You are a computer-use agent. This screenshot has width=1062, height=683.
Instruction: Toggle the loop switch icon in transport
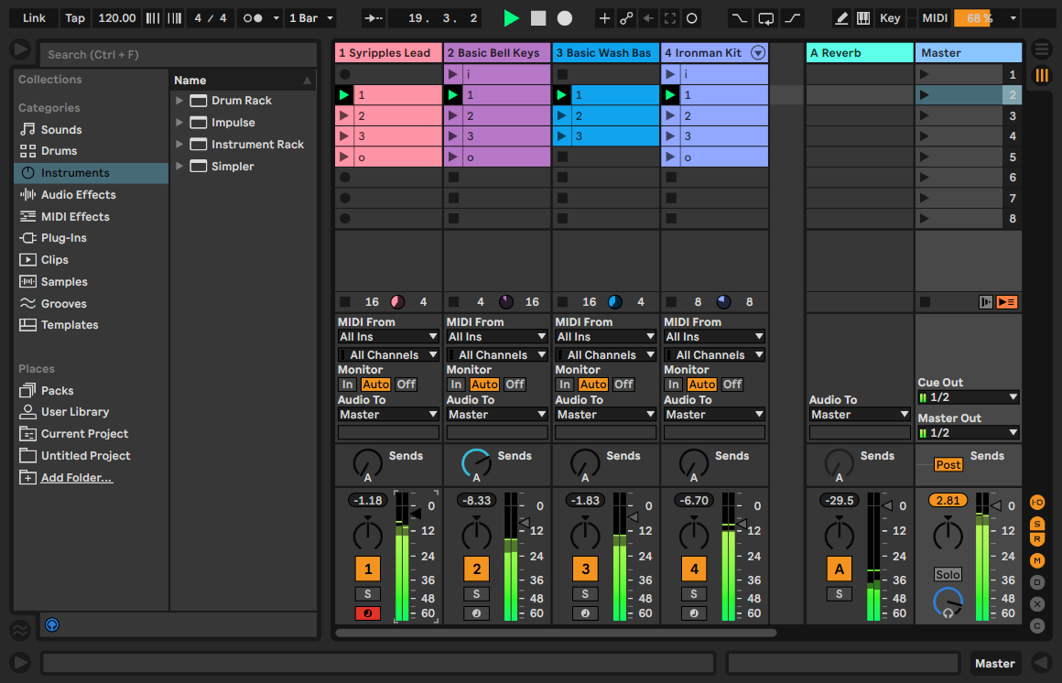click(765, 18)
